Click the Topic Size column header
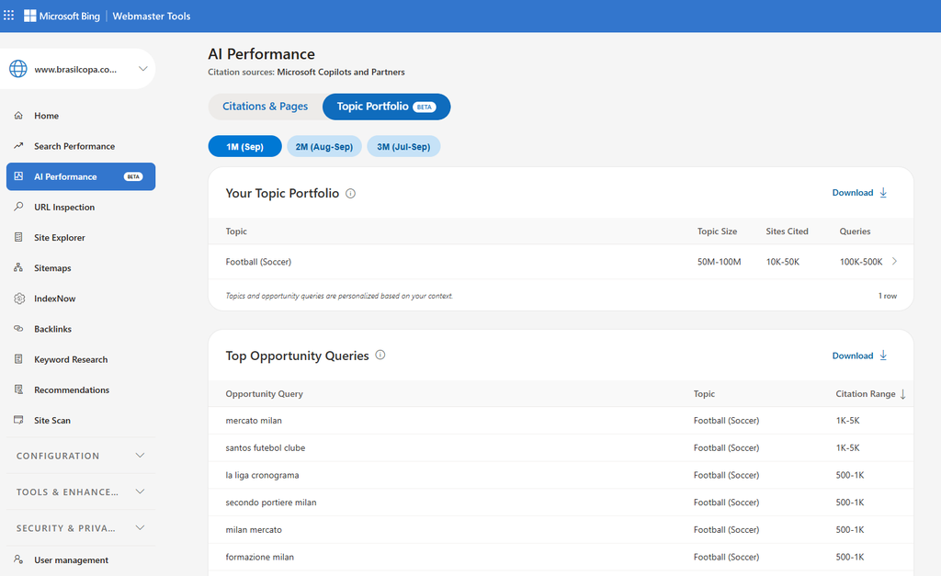 717,231
